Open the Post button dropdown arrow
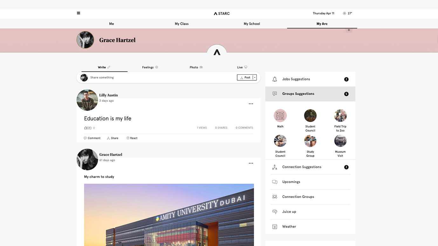 tap(255, 78)
